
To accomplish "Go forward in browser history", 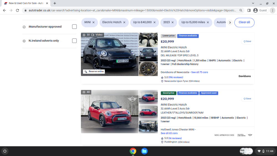I will point(11,11).
